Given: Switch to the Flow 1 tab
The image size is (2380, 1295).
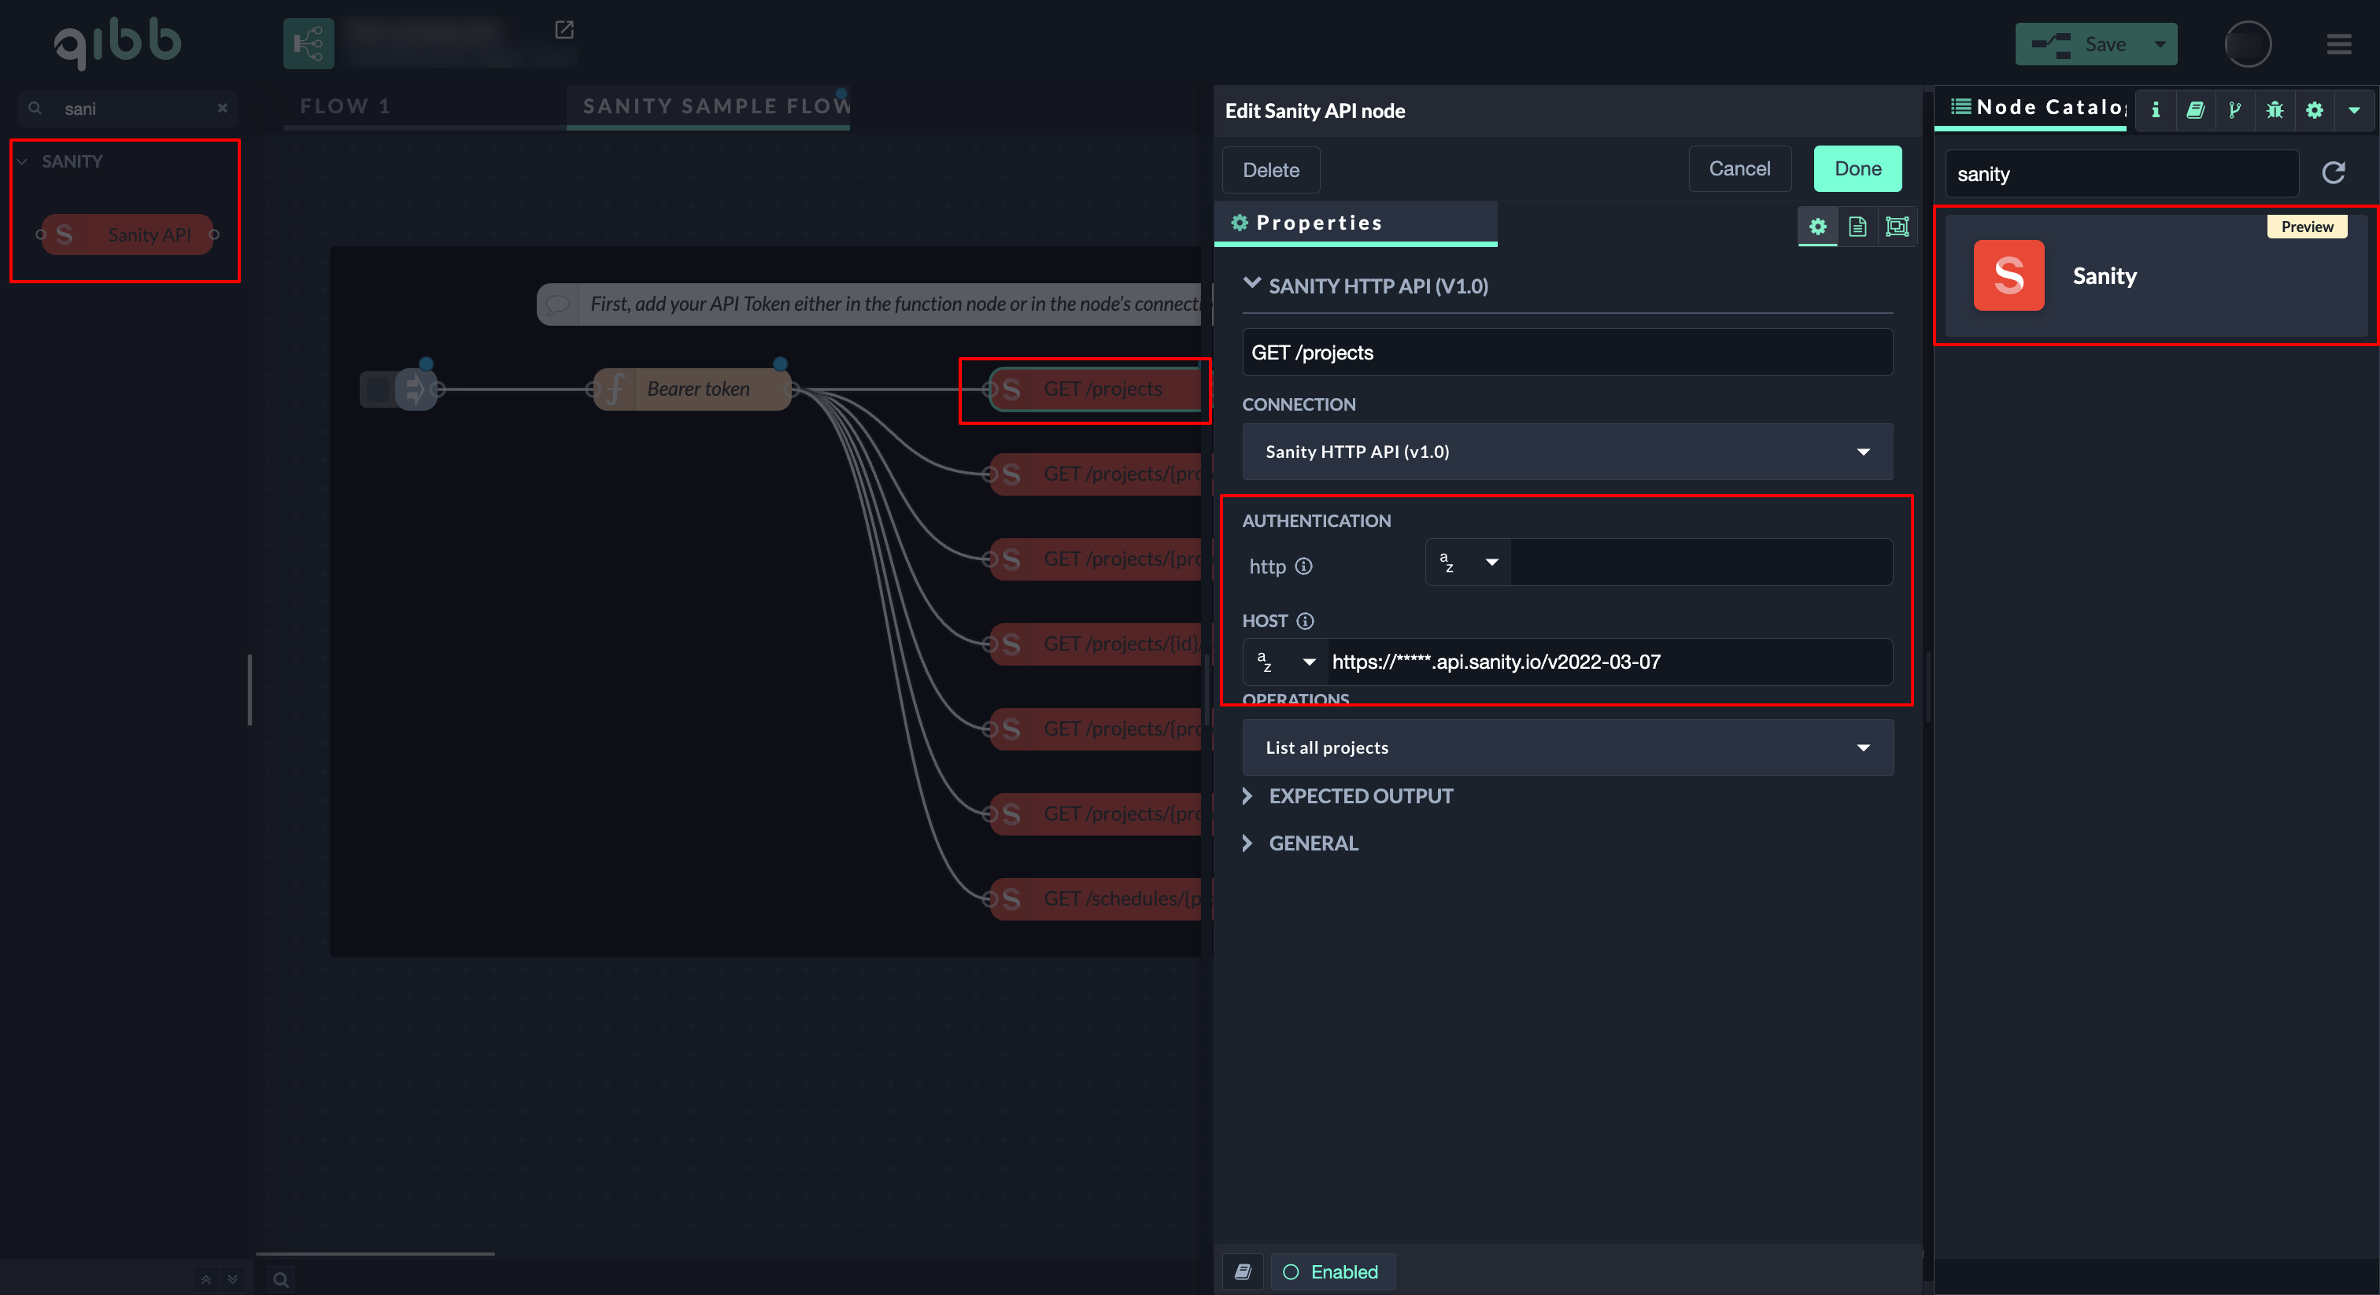Looking at the screenshot, I should click(x=346, y=106).
